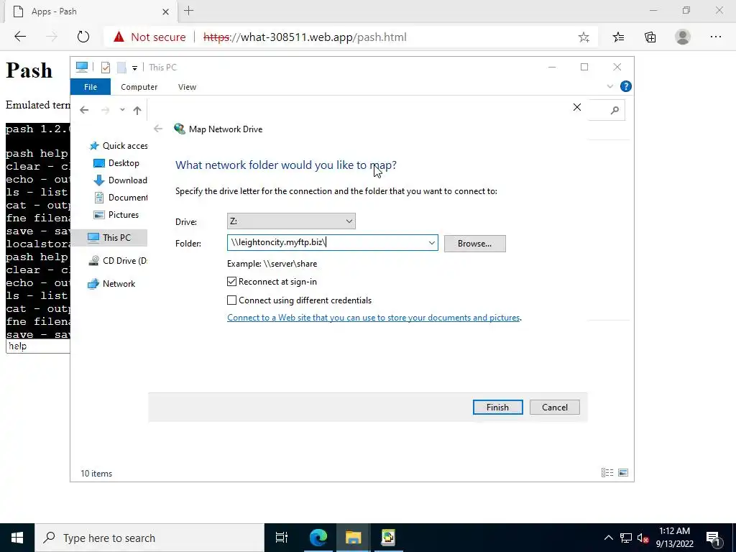Open Explorer help icon
Screen dimensions: 736x552
coord(626,86)
